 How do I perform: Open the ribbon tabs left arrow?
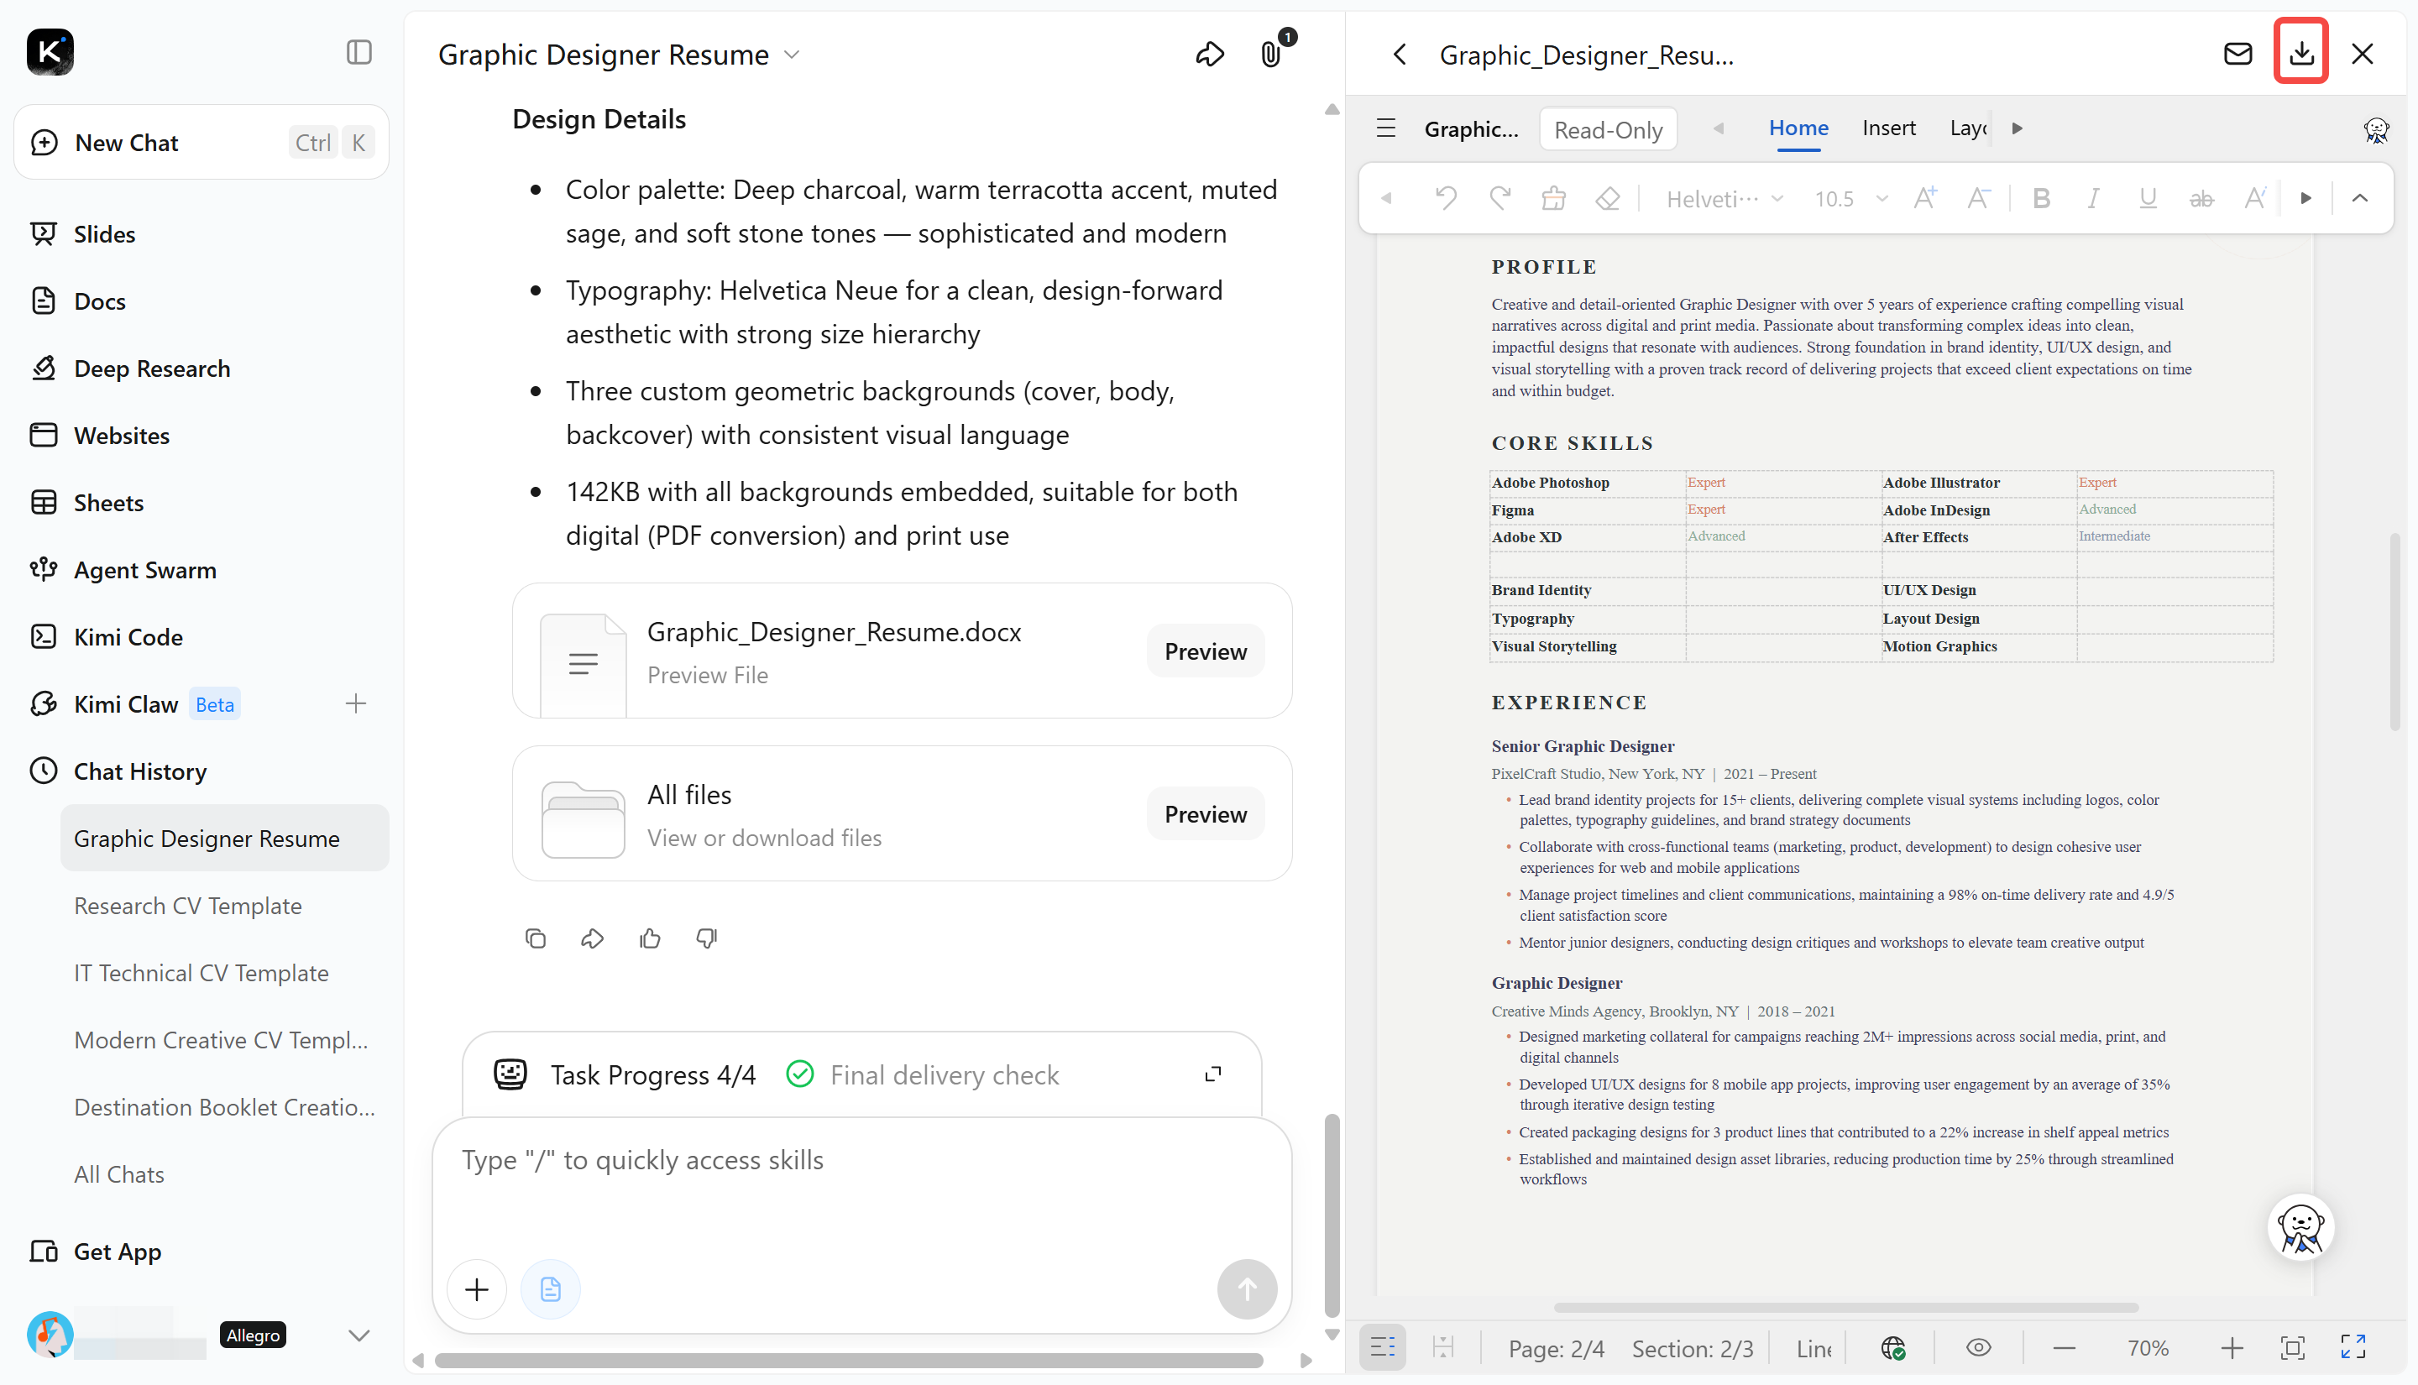point(1719,128)
